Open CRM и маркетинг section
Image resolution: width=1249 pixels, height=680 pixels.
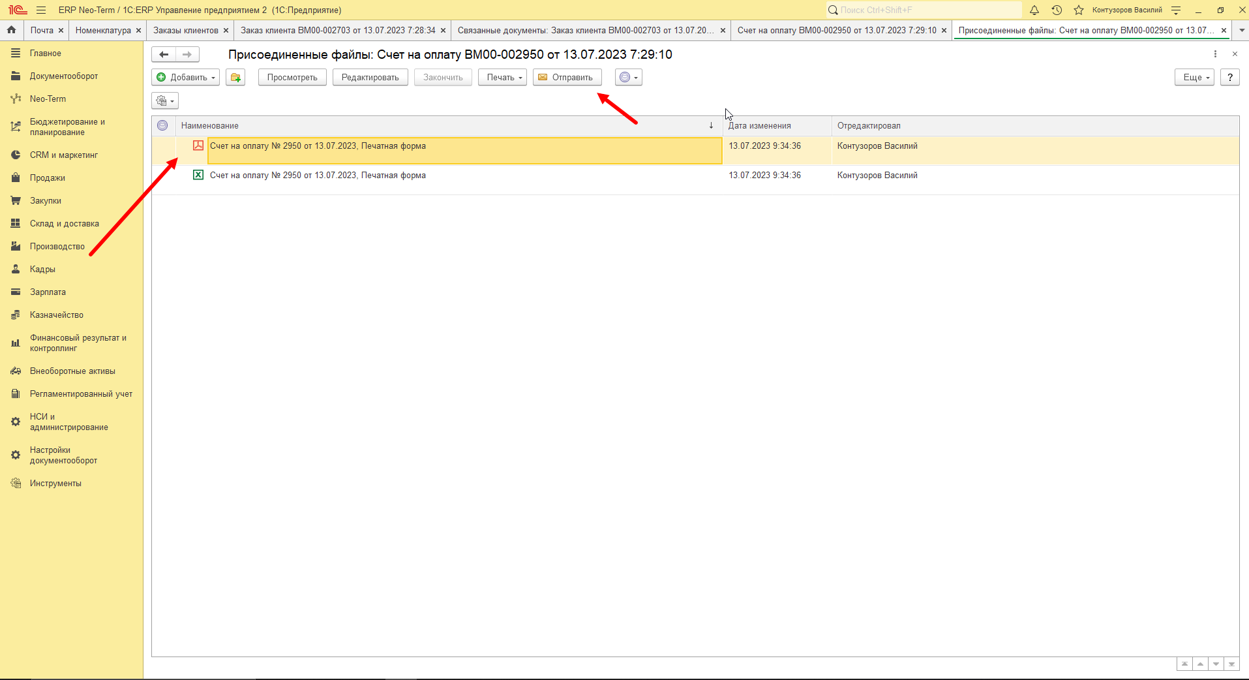[64, 155]
